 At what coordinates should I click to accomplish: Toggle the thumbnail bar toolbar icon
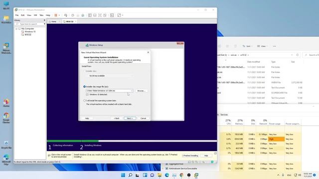click(x=95, y=15)
